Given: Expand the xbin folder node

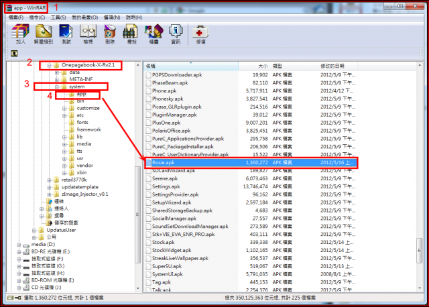Looking at the screenshot, I should [x=64, y=173].
